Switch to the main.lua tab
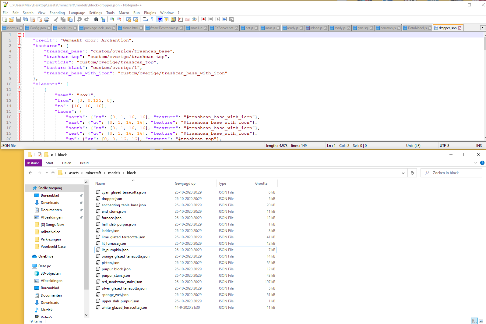486x324 pixels. coord(196,28)
